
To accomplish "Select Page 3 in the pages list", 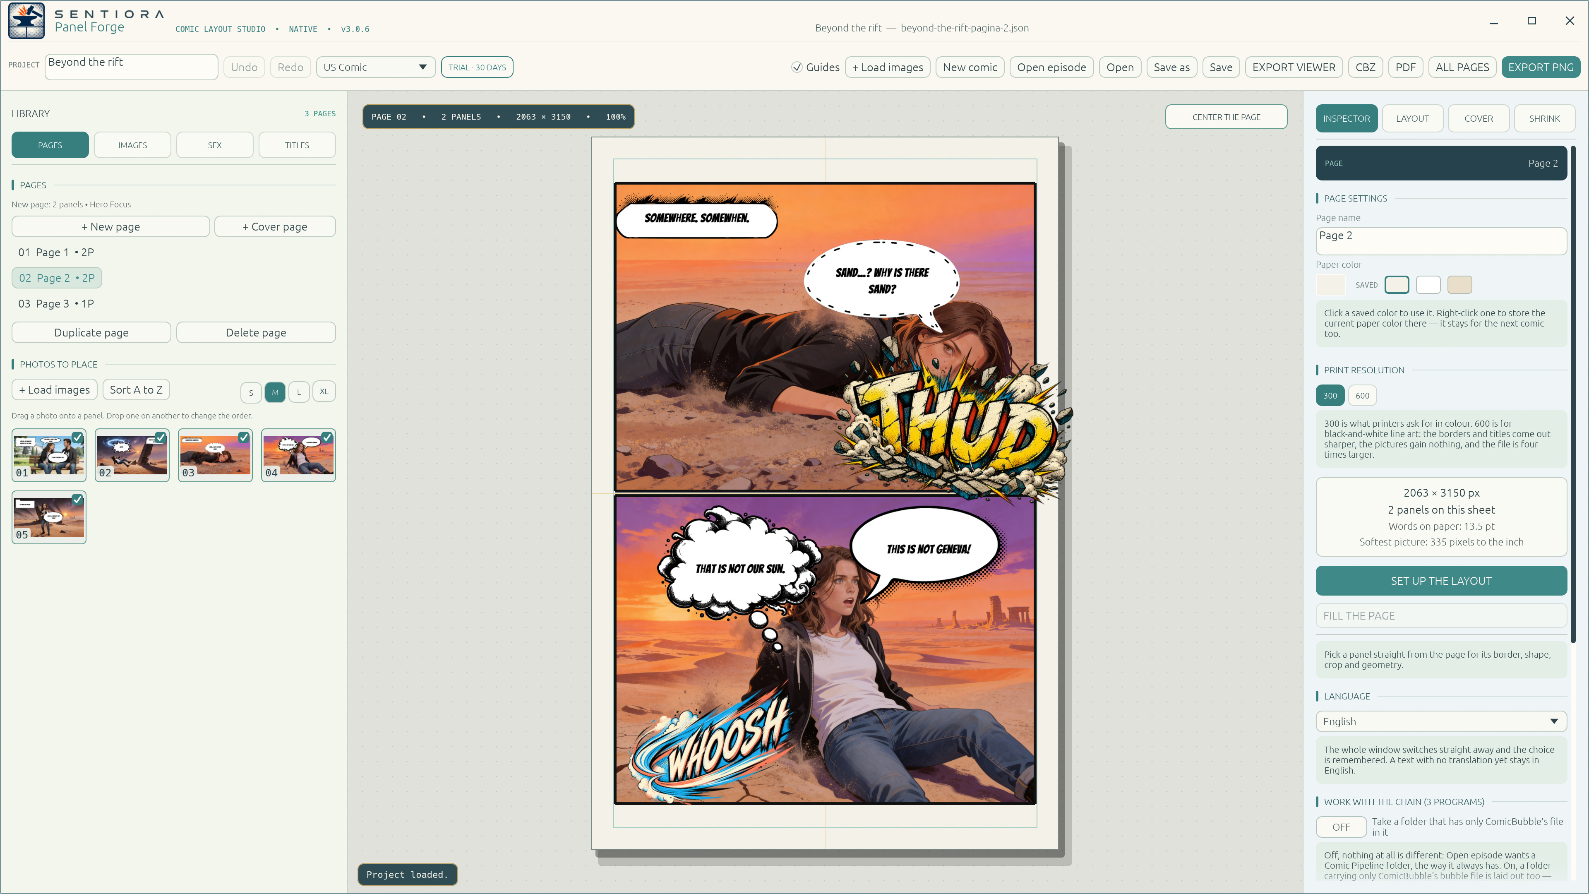I will tap(56, 303).
